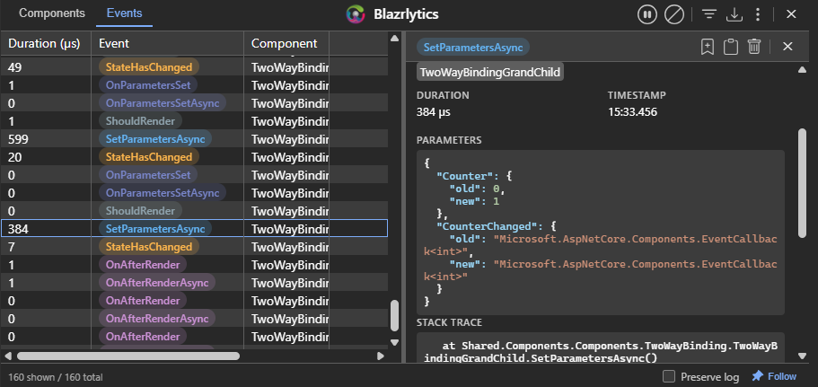Bookmark the selected event details

point(707,47)
